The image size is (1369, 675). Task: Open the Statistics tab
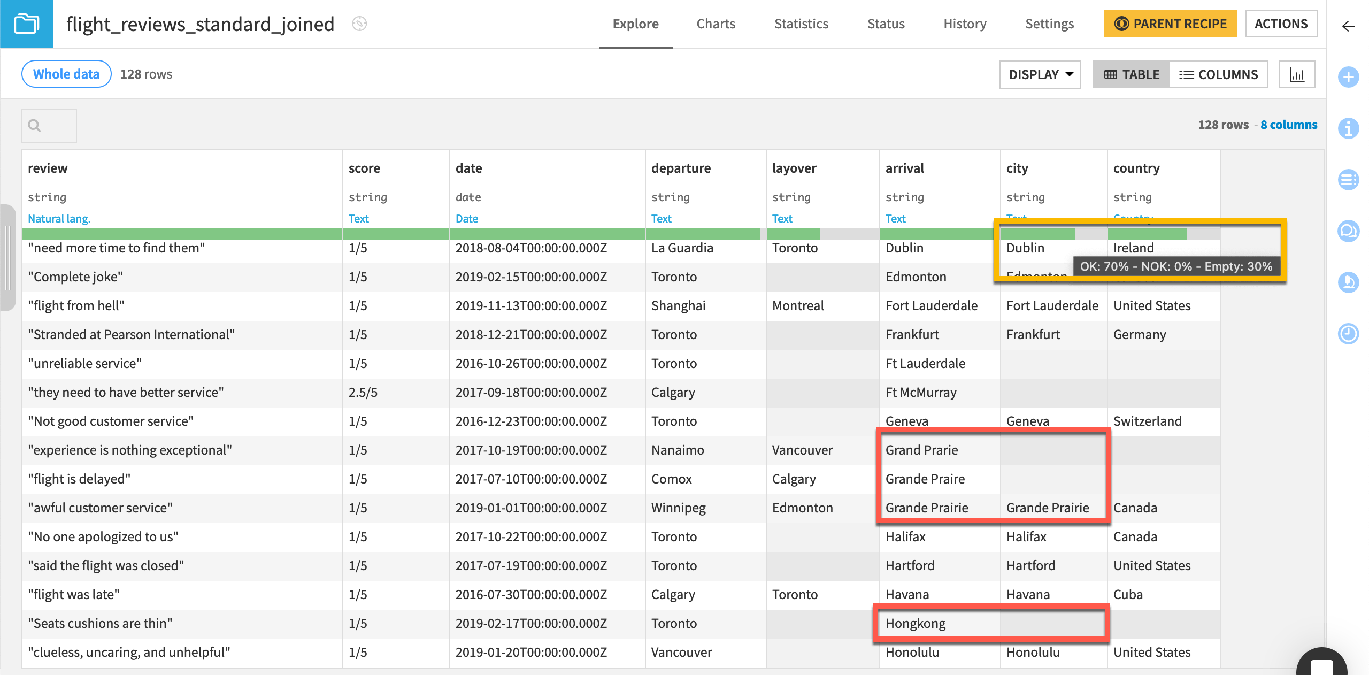pyautogui.click(x=801, y=24)
